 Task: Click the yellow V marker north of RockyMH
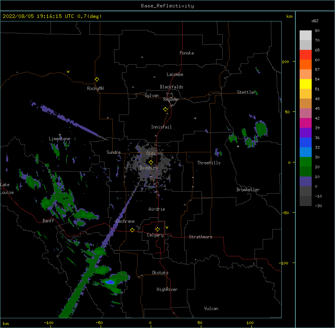tap(68, 72)
